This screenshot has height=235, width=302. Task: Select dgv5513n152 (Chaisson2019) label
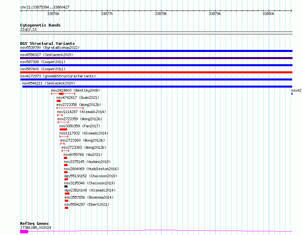[x=91, y=176]
